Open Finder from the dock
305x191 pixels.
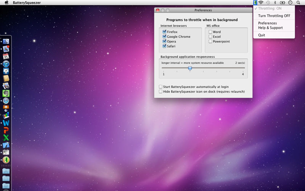pos(6,41)
